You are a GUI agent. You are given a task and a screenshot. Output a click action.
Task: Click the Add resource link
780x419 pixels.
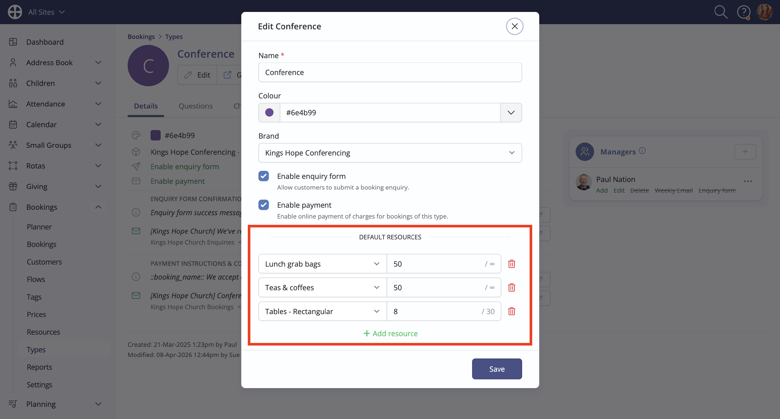click(390, 333)
